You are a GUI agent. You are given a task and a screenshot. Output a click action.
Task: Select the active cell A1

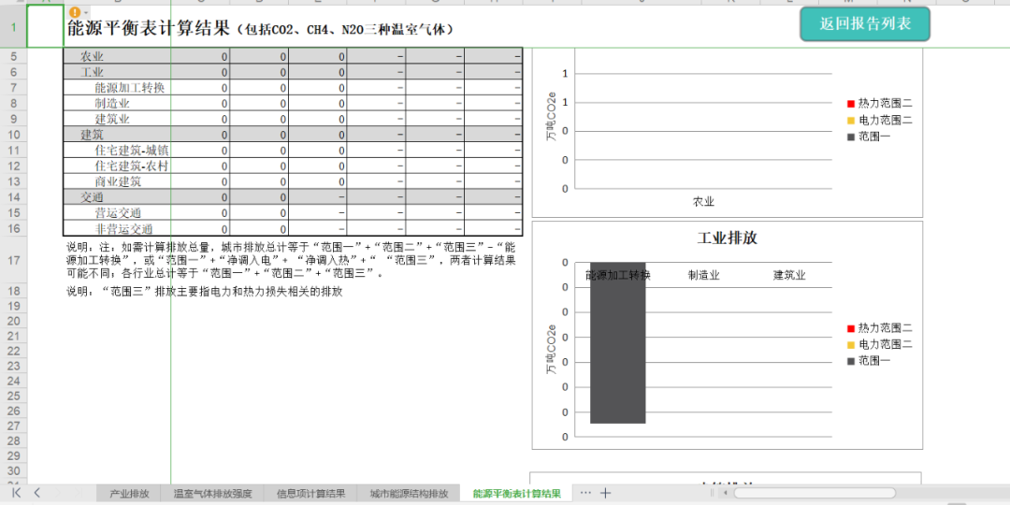pos(45,26)
